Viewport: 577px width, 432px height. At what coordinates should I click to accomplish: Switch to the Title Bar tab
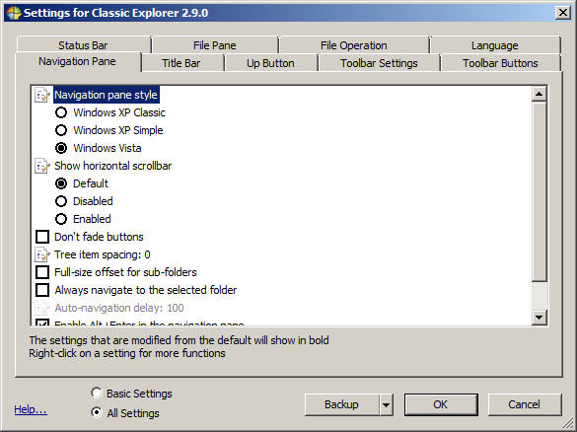click(x=181, y=63)
